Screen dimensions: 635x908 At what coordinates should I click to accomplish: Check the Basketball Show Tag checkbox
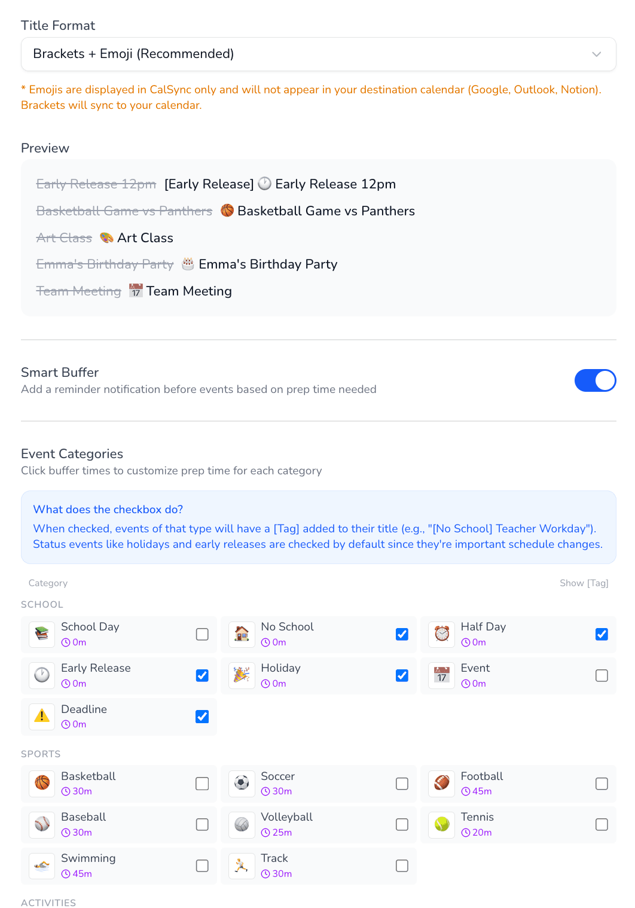(x=202, y=783)
